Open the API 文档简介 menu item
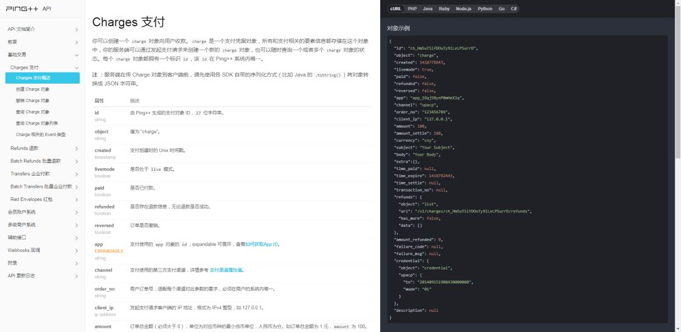Viewport: 681px width, 332px height. pos(21,30)
